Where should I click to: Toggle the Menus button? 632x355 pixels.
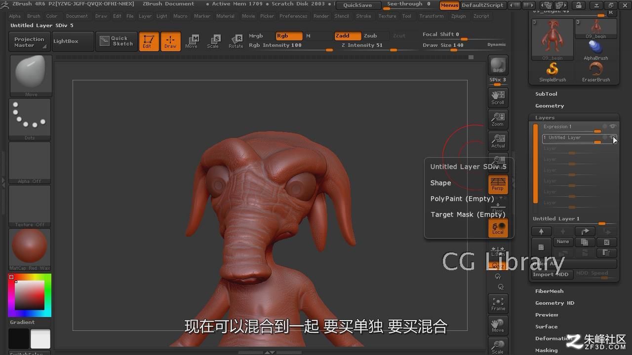click(x=449, y=5)
